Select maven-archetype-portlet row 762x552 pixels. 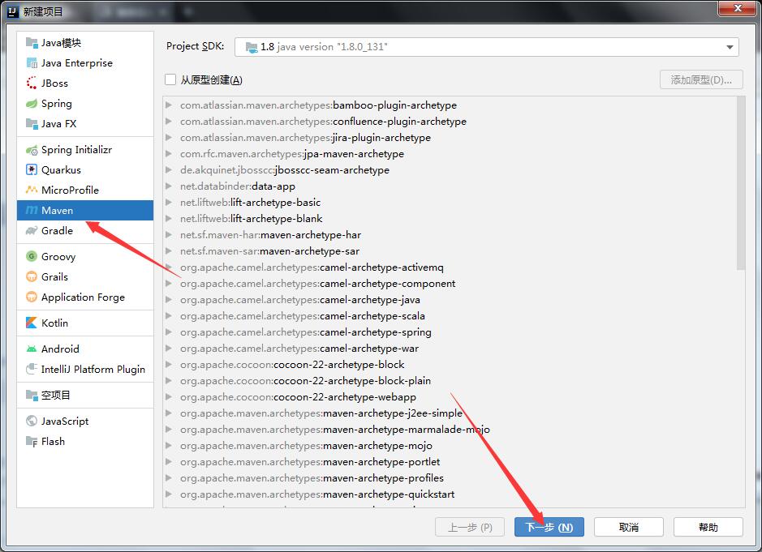[x=450, y=462]
